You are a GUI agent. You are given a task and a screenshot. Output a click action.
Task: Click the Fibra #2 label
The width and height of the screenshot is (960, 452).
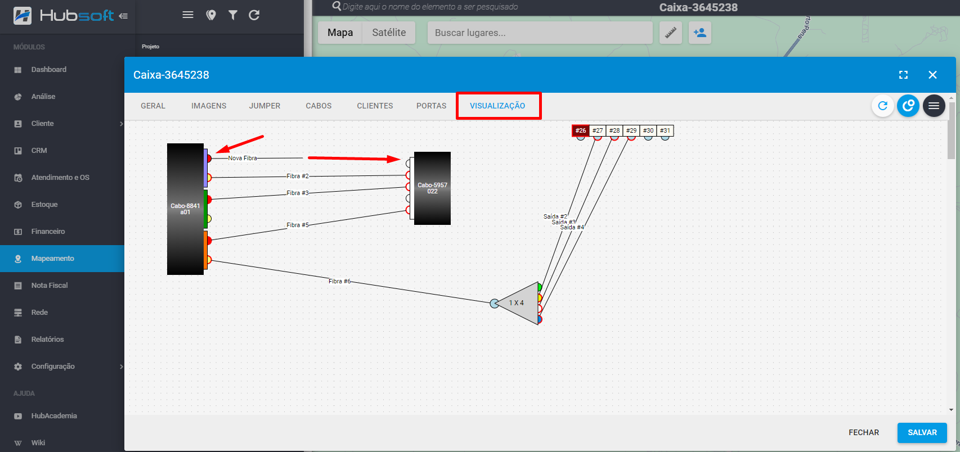298,176
